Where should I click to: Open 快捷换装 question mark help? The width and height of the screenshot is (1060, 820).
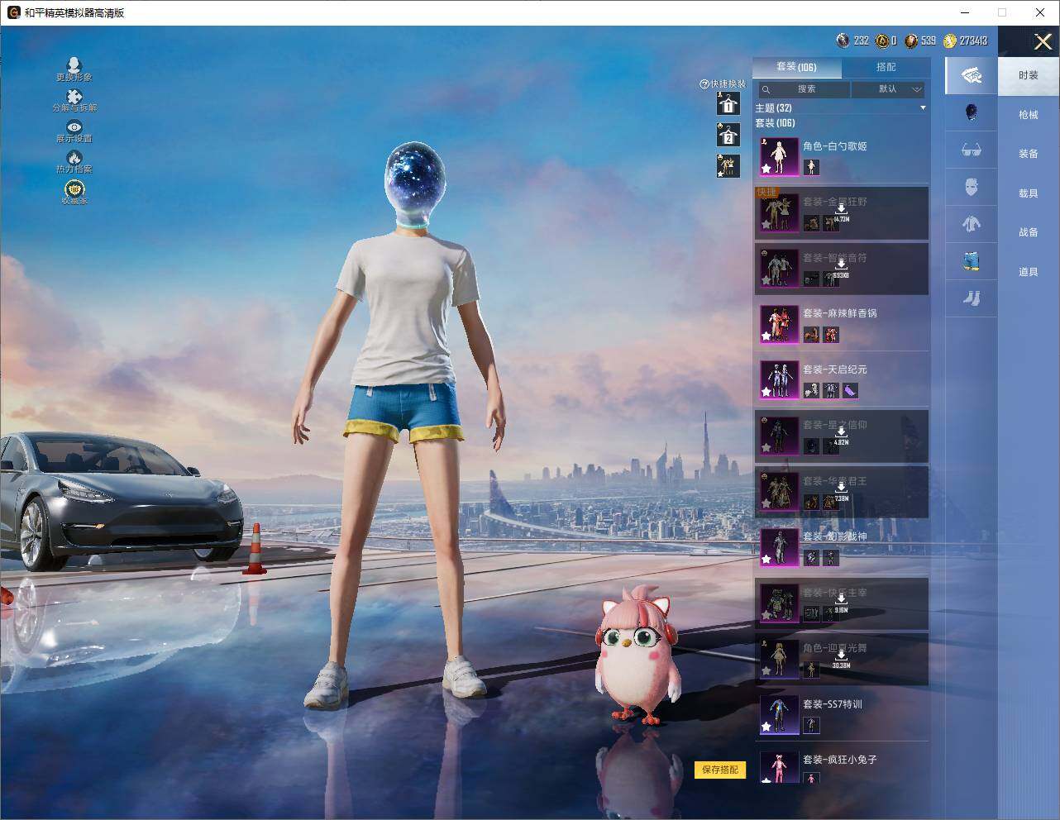point(704,83)
